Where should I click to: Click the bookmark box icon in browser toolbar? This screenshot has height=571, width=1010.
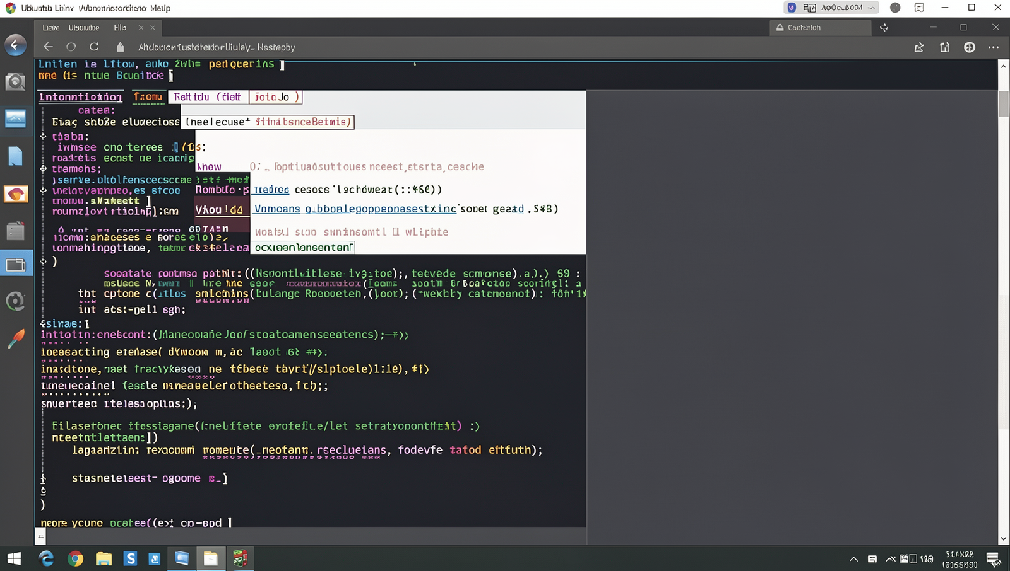pos(944,47)
